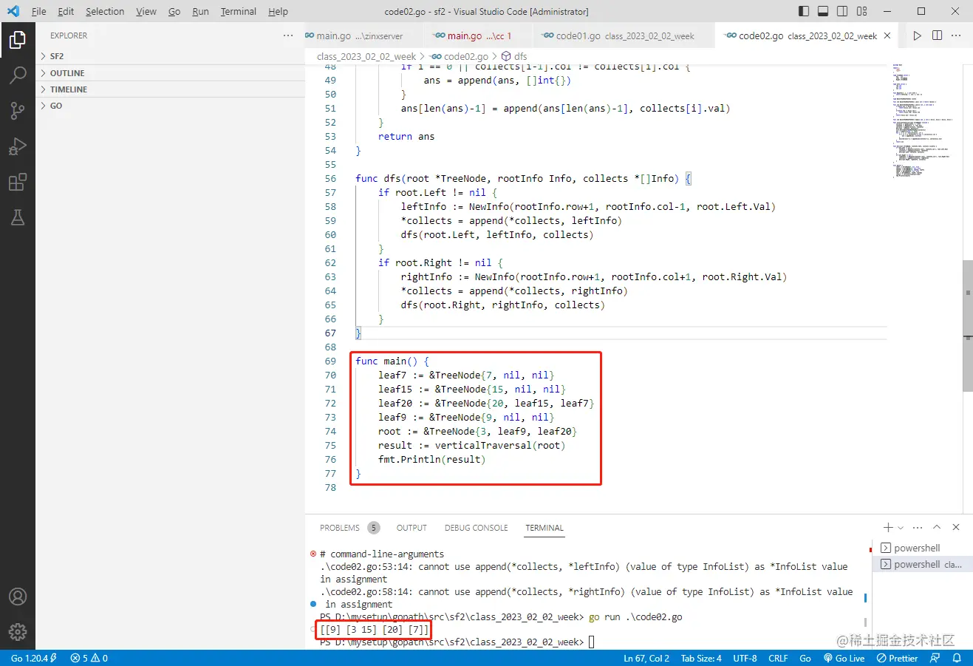This screenshot has width=973, height=666.
Task: Open the File menu
Action: 38,11
